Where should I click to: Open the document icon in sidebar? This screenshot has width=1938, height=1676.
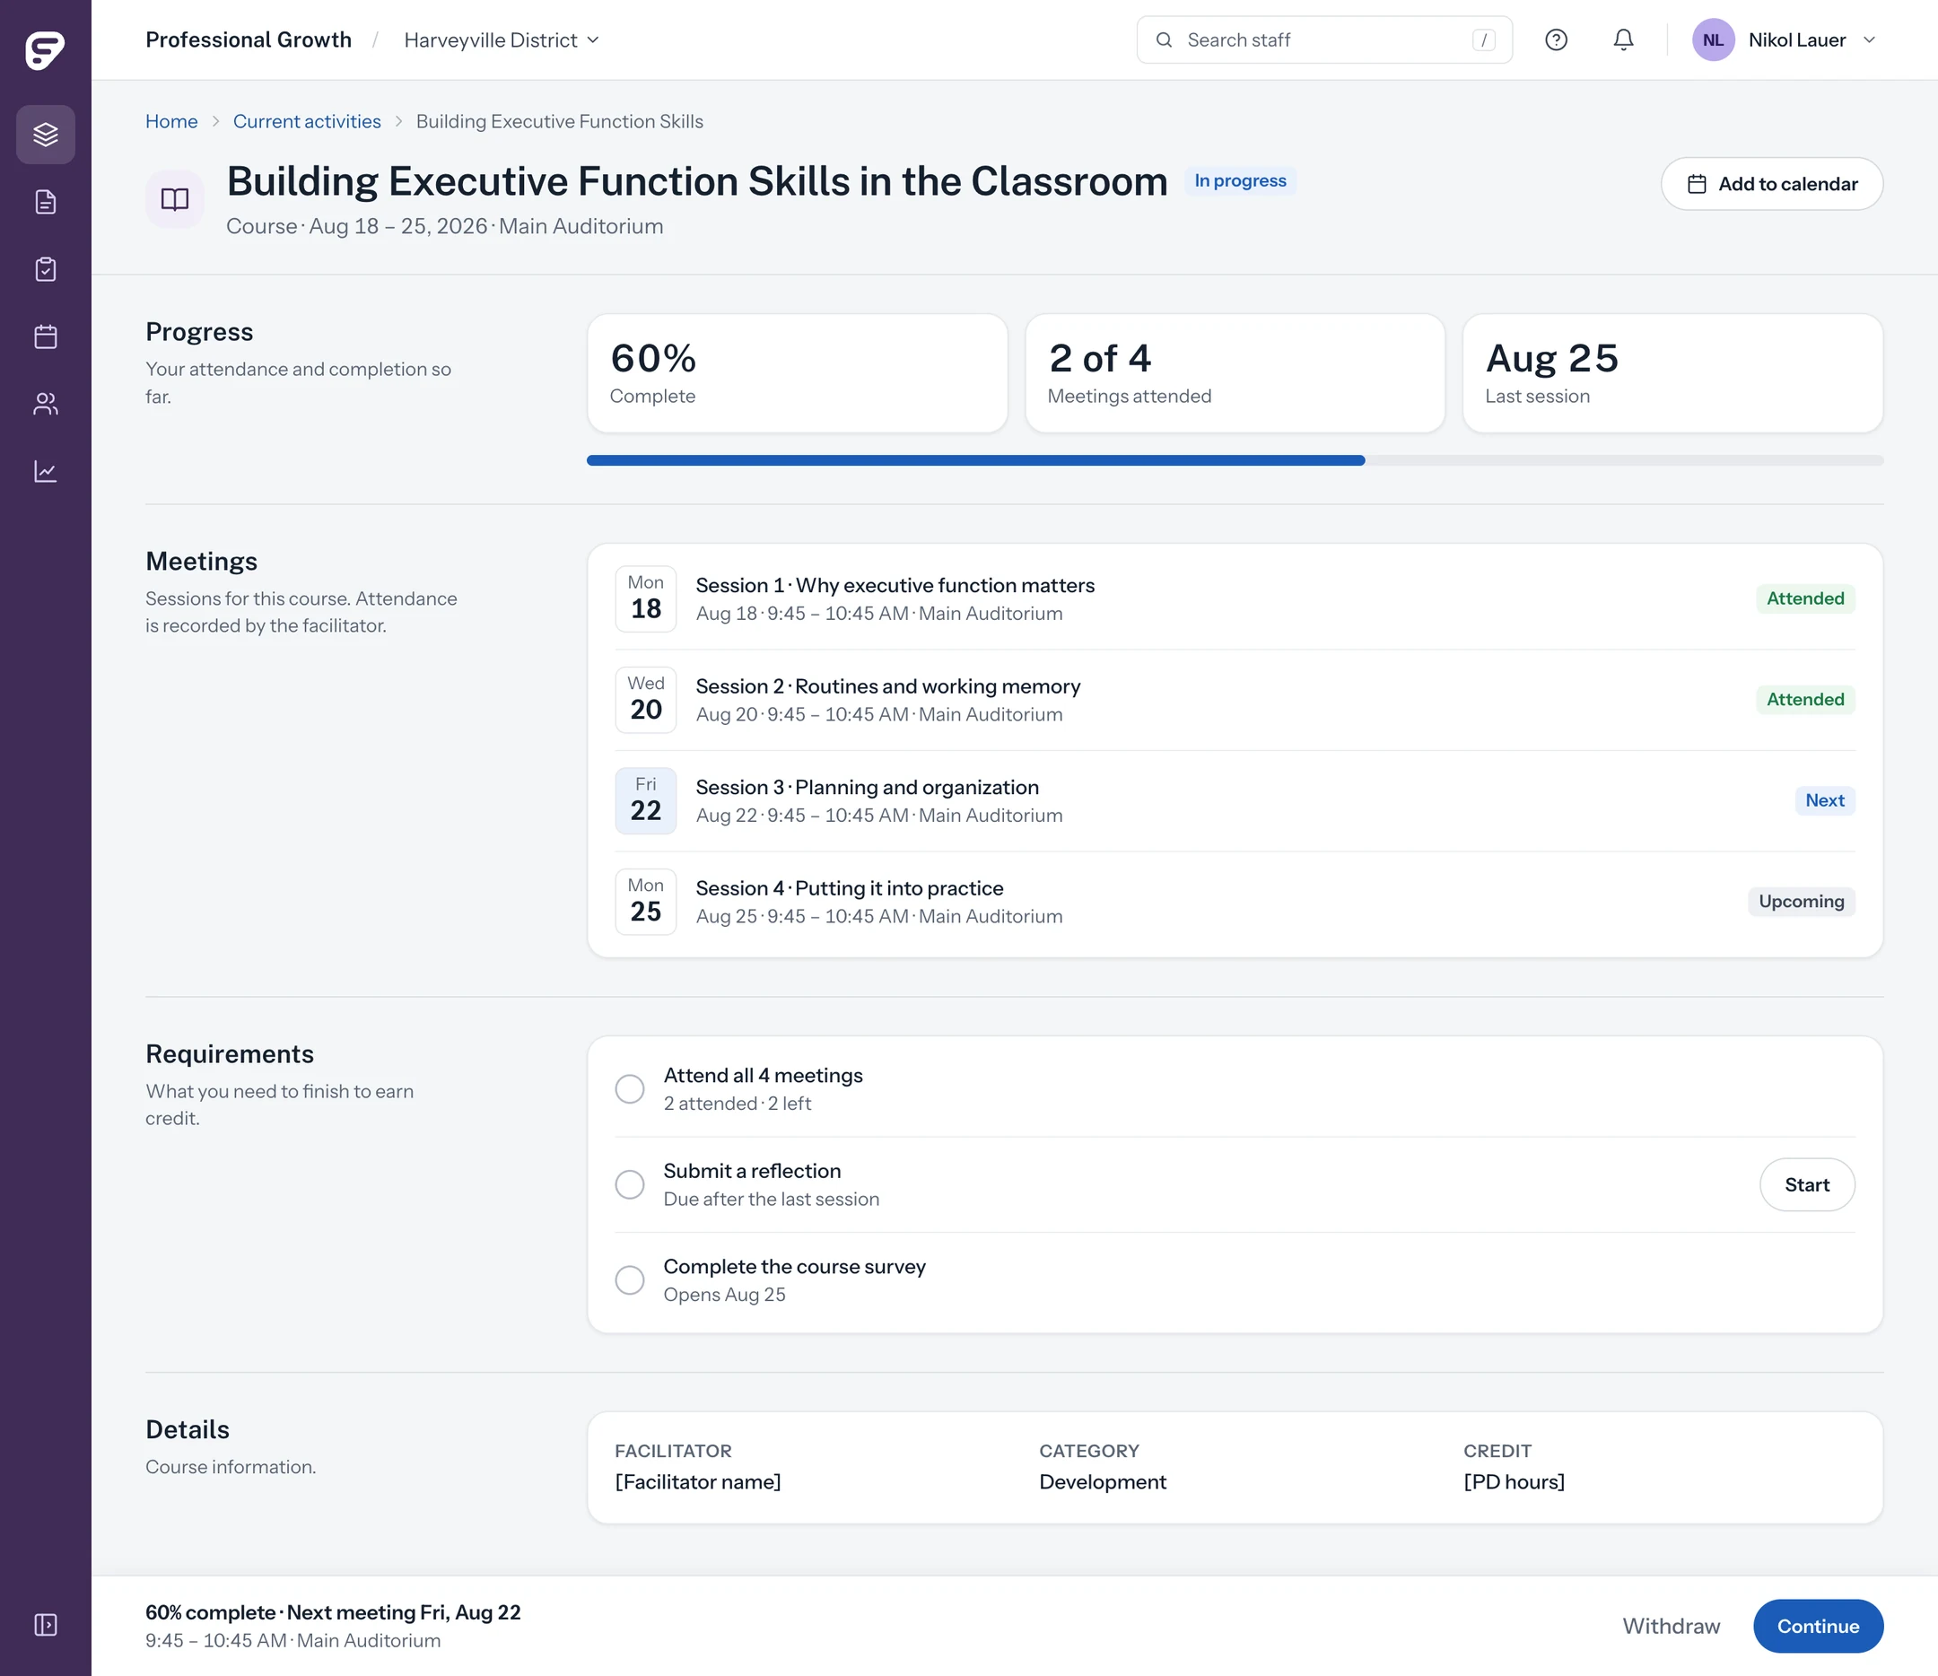[46, 202]
